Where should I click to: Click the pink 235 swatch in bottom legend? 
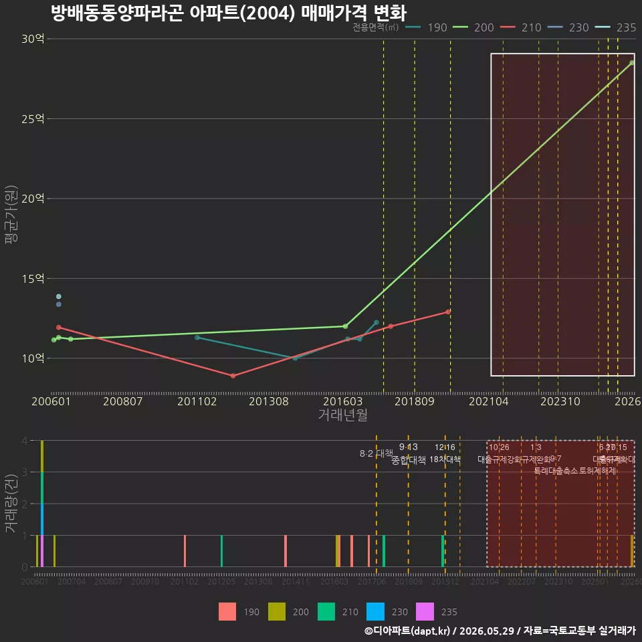click(425, 612)
